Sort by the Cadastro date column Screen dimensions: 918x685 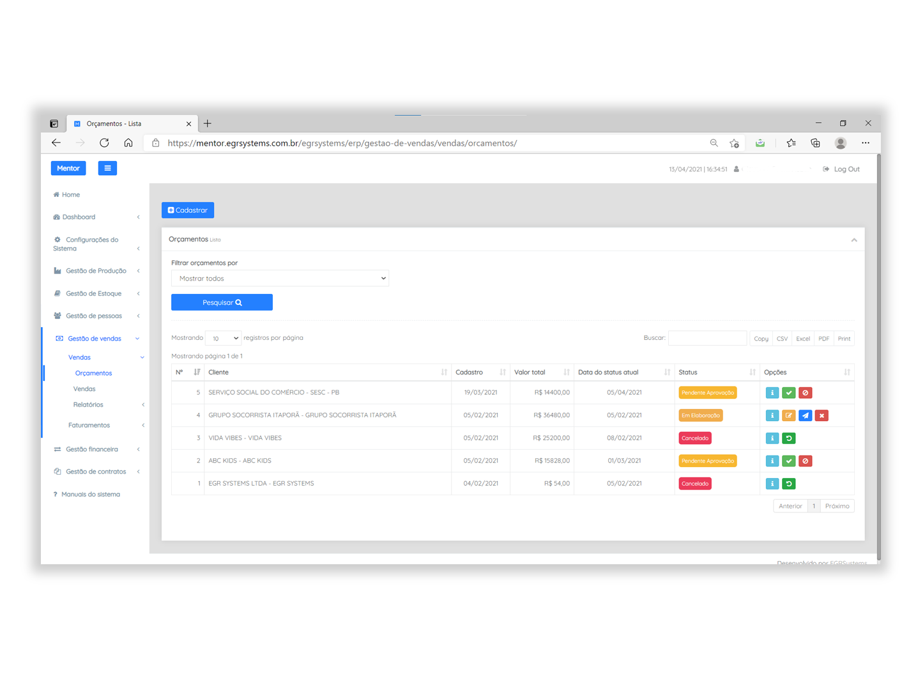coord(480,372)
